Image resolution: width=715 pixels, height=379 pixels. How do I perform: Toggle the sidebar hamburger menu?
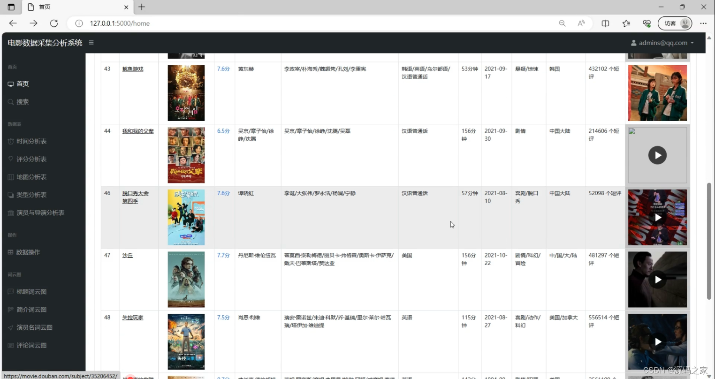91,43
